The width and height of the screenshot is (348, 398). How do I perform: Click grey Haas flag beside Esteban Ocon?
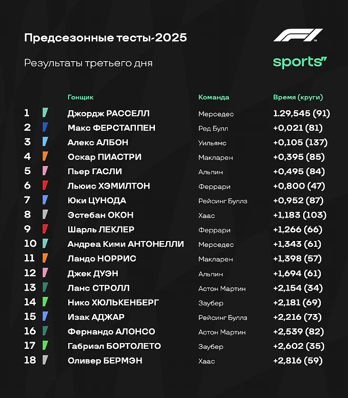click(x=45, y=214)
